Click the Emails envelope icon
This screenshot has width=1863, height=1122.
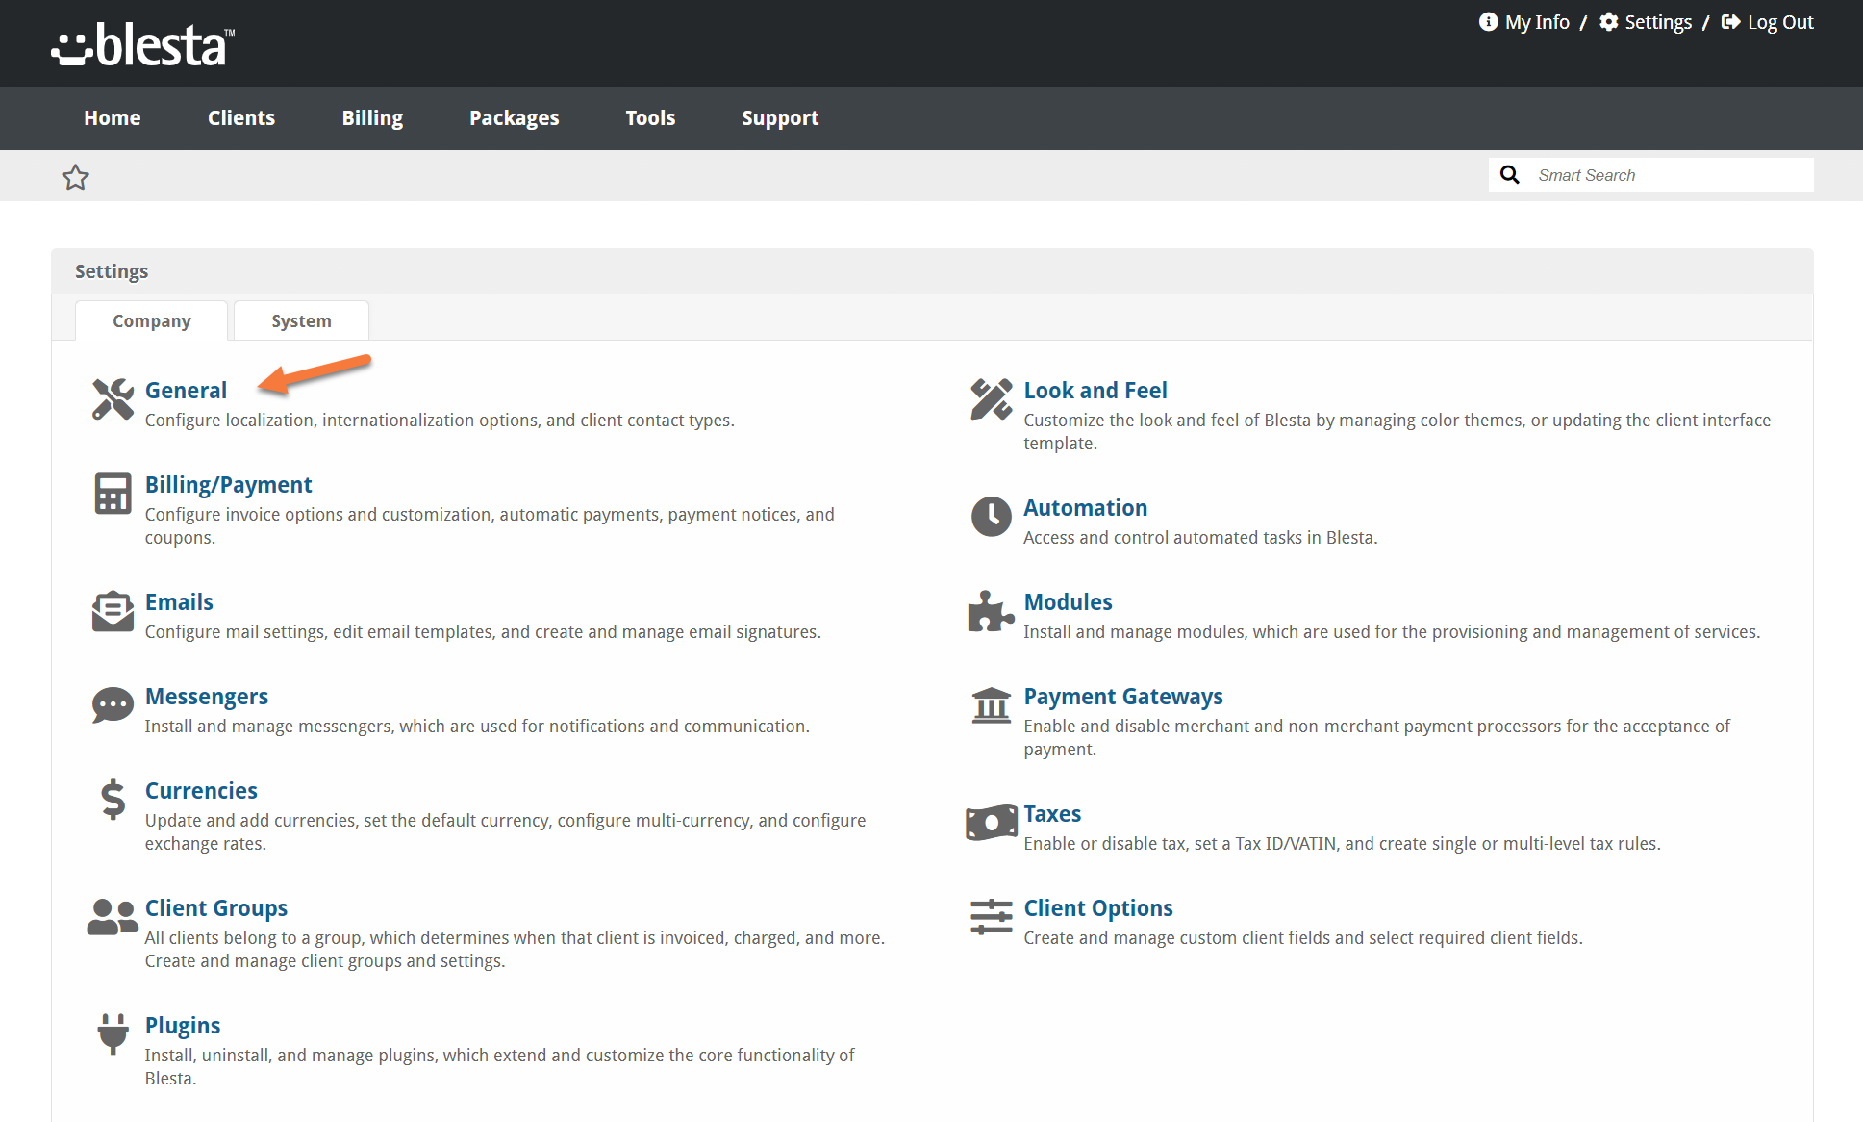pos(113,611)
